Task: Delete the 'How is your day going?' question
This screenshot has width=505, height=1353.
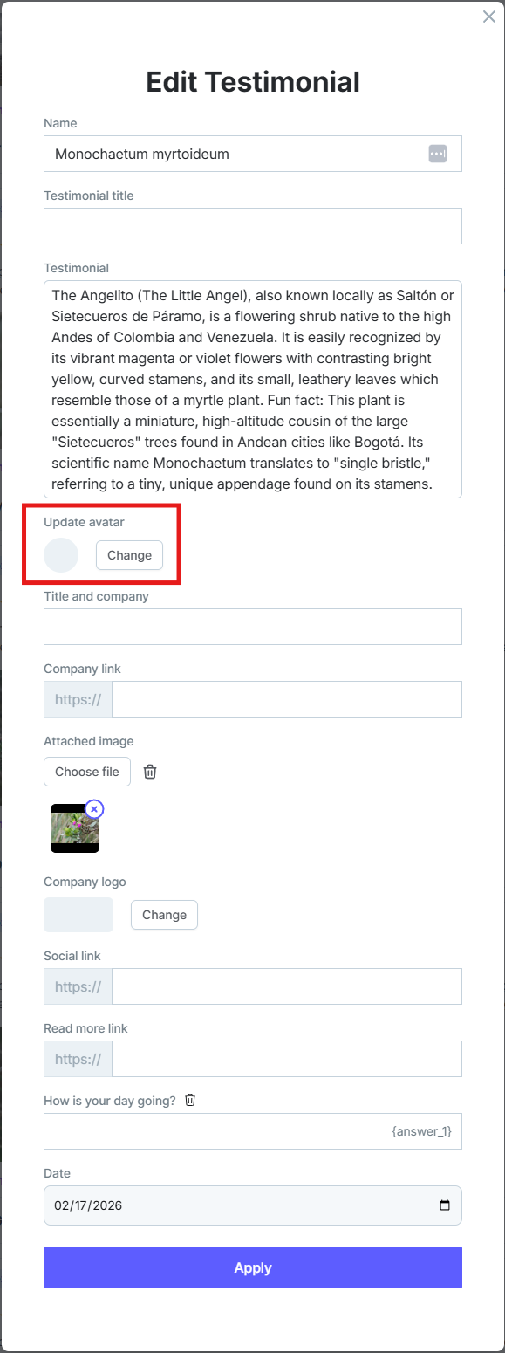Action: 190,1100
